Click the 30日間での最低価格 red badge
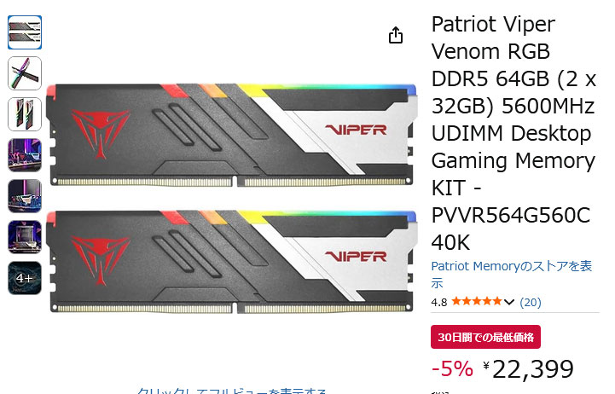Viewport: 615px width, 394px height. point(485,337)
